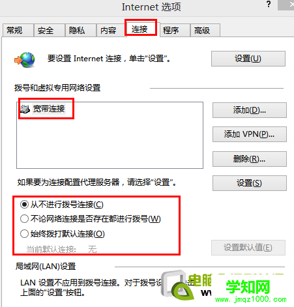This screenshot has height=307, width=294.
Task: Select 从不进行拨号连接 radio button
Action: 24,205
